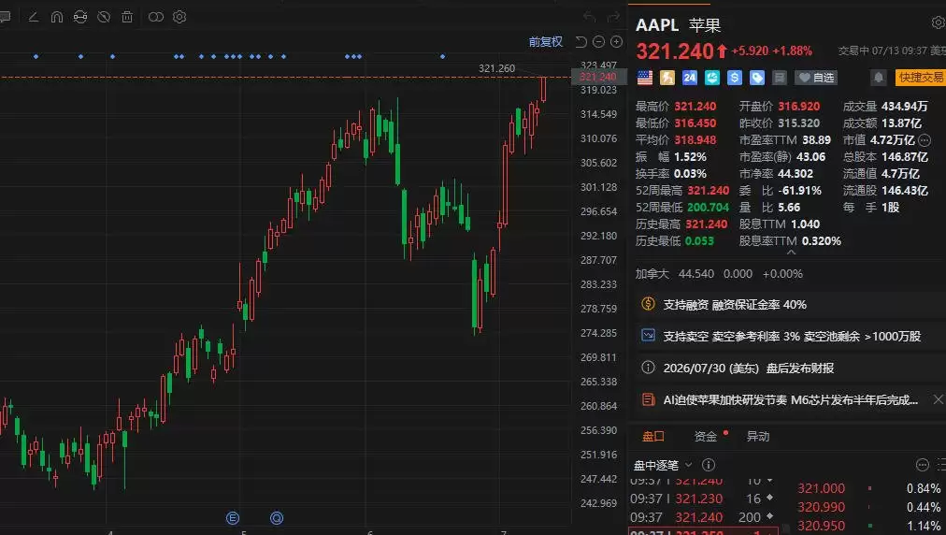Screen dimensions: 946x535
Task: Click the AAPL 苹果 stock title
Action: coord(678,24)
